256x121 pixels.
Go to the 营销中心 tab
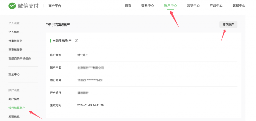(x=193, y=6)
